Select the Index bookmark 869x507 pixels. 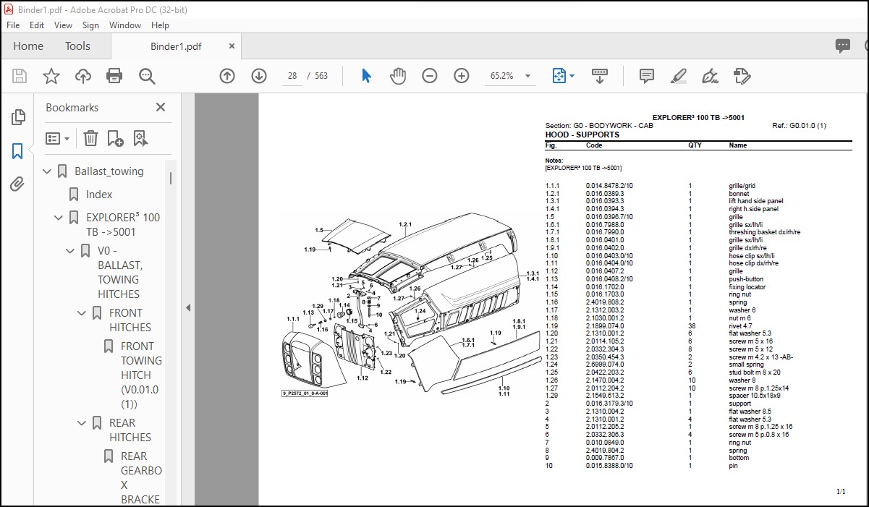tap(99, 195)
